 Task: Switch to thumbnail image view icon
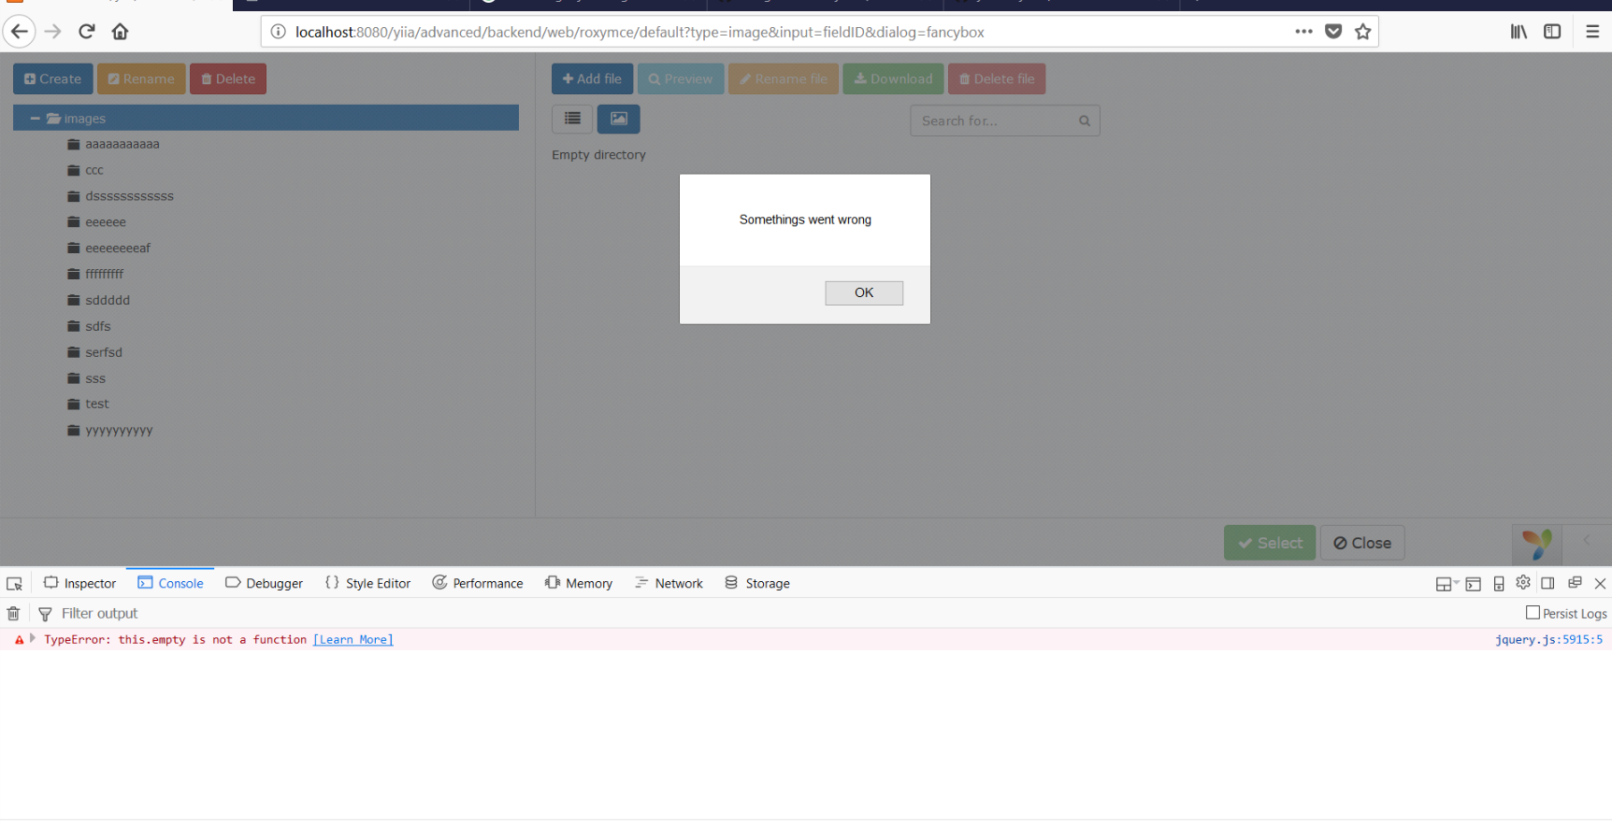[x=619, y=119]
